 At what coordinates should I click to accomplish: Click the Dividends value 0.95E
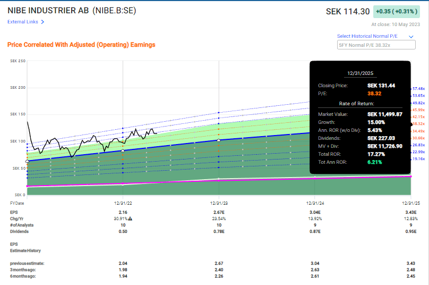pyautogui.click(x=410, y=232)
